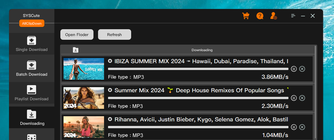Click the Summer Mix 2024 Deep House title
Viewport: 334px width, 140px height.
point(201,90)
